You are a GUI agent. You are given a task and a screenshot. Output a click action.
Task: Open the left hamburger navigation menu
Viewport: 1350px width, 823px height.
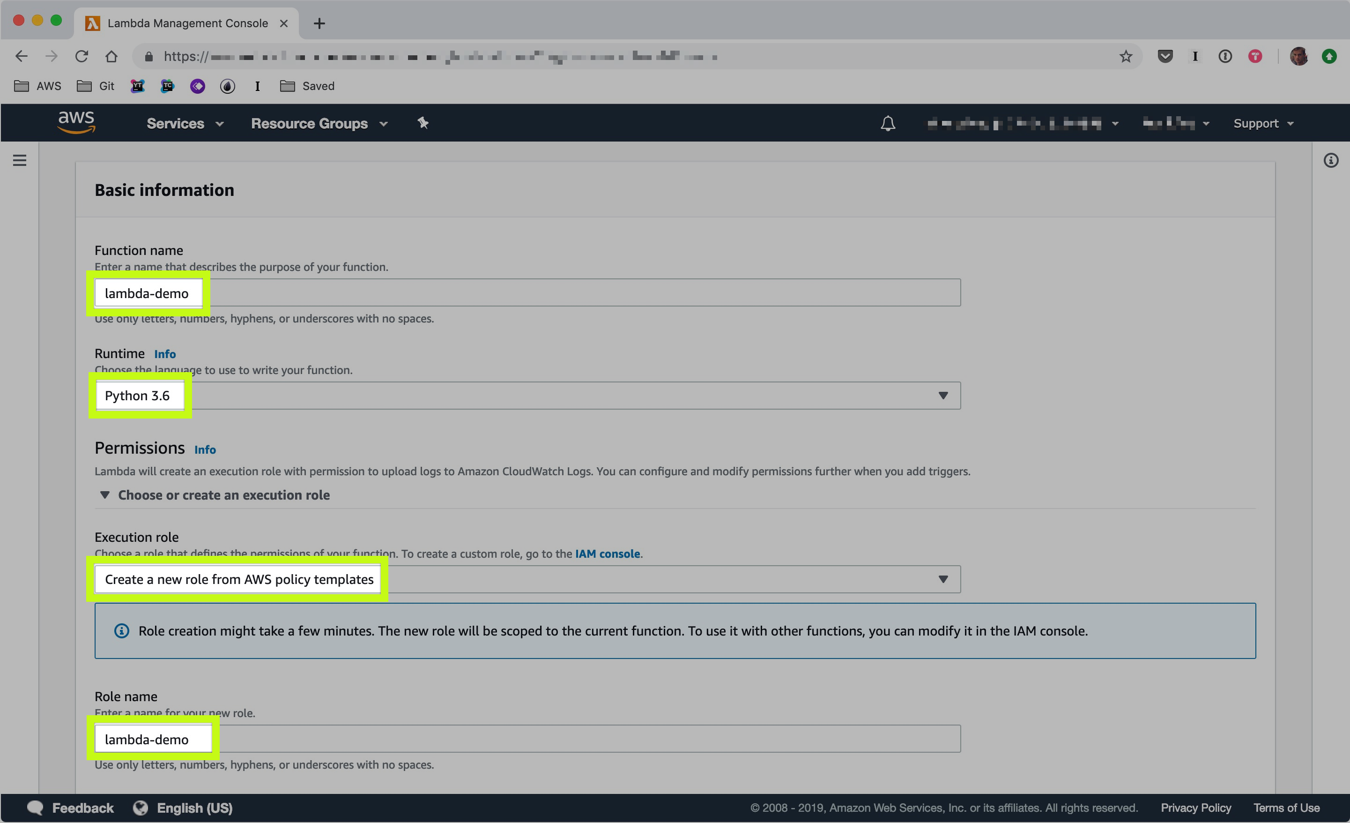pos(20,160)
